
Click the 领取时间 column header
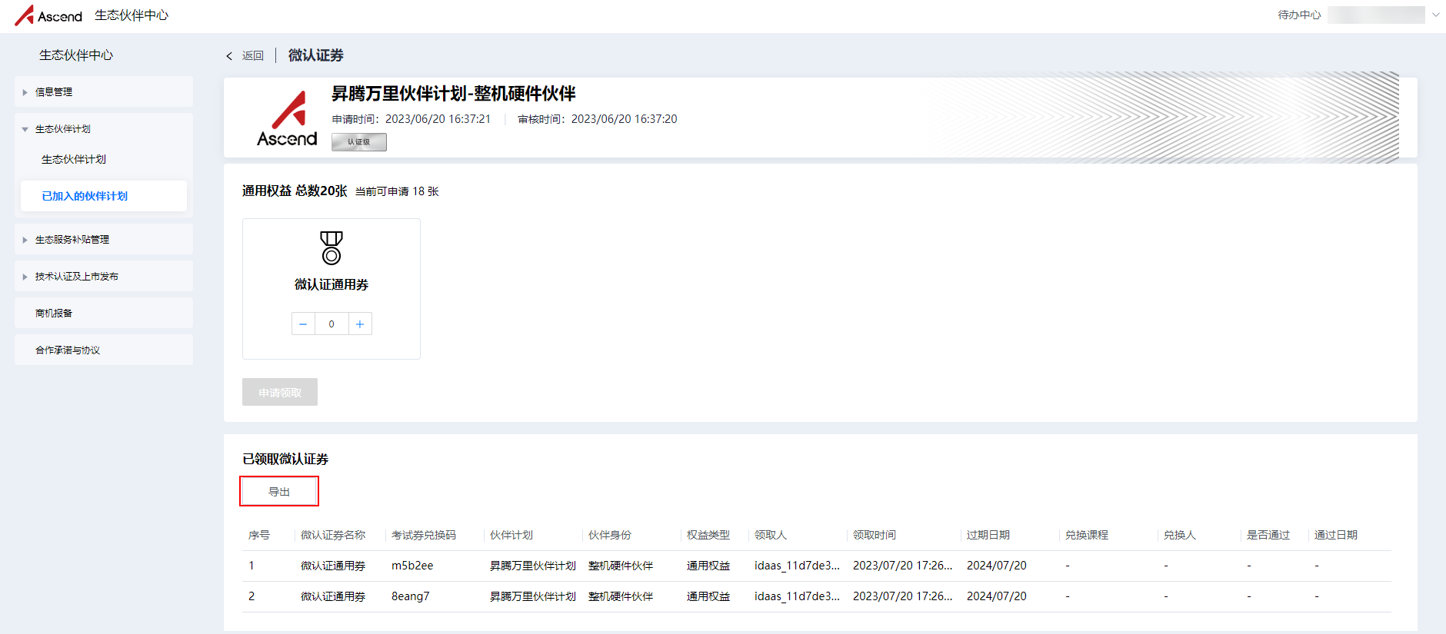(x=875, y=535)
